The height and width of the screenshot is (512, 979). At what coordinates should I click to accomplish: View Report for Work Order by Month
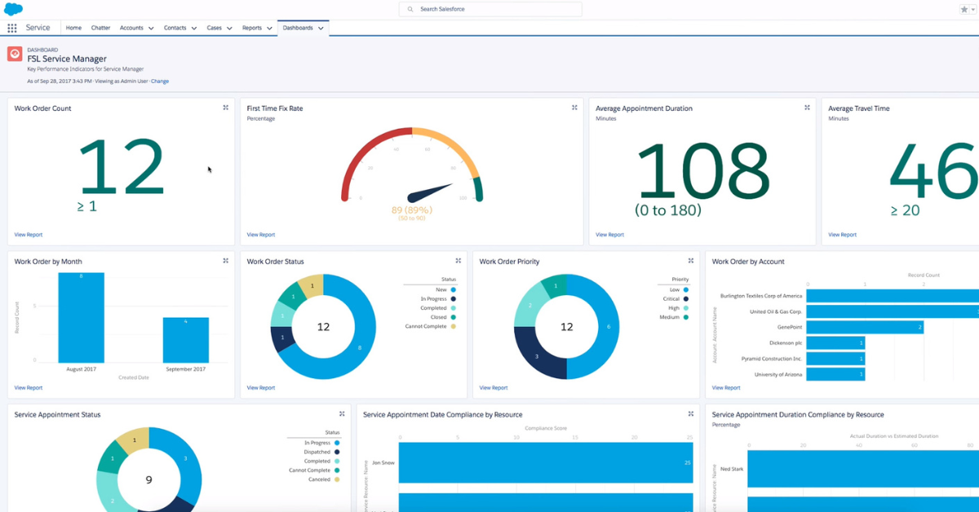pos(28,388)
